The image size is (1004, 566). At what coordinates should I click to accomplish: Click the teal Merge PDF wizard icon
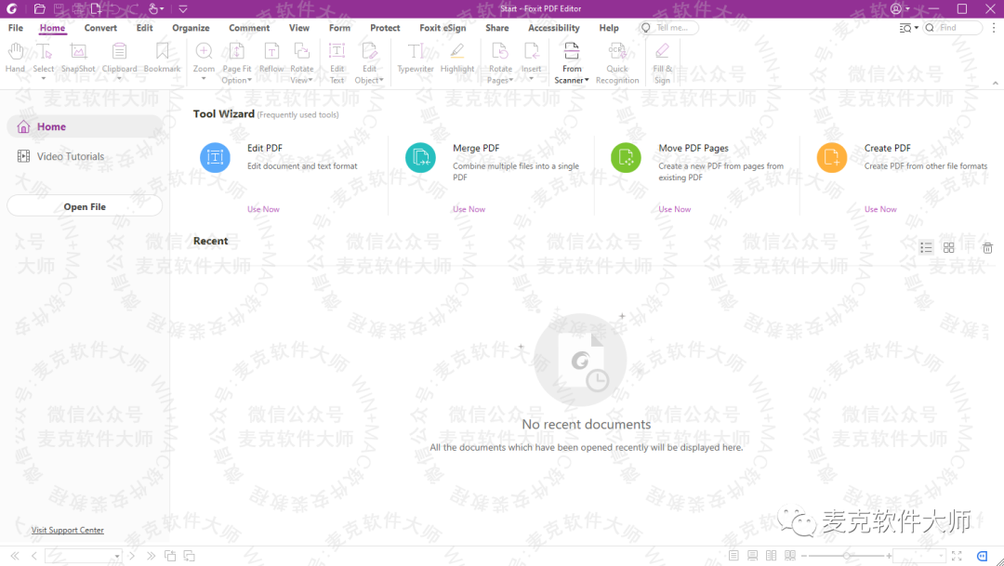click(x=421, y=157)
